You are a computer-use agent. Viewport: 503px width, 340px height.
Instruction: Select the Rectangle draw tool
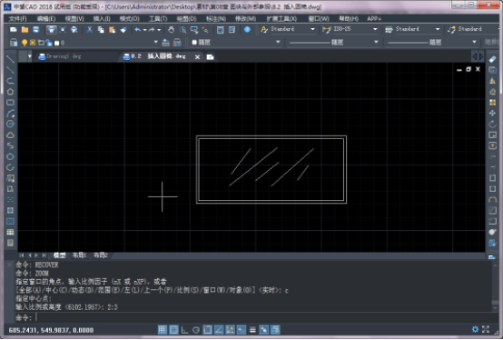click(10, 103)
